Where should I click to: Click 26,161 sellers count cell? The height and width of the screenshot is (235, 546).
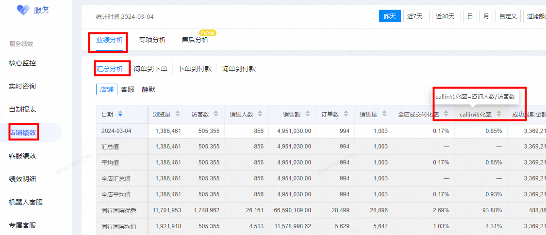254,210
